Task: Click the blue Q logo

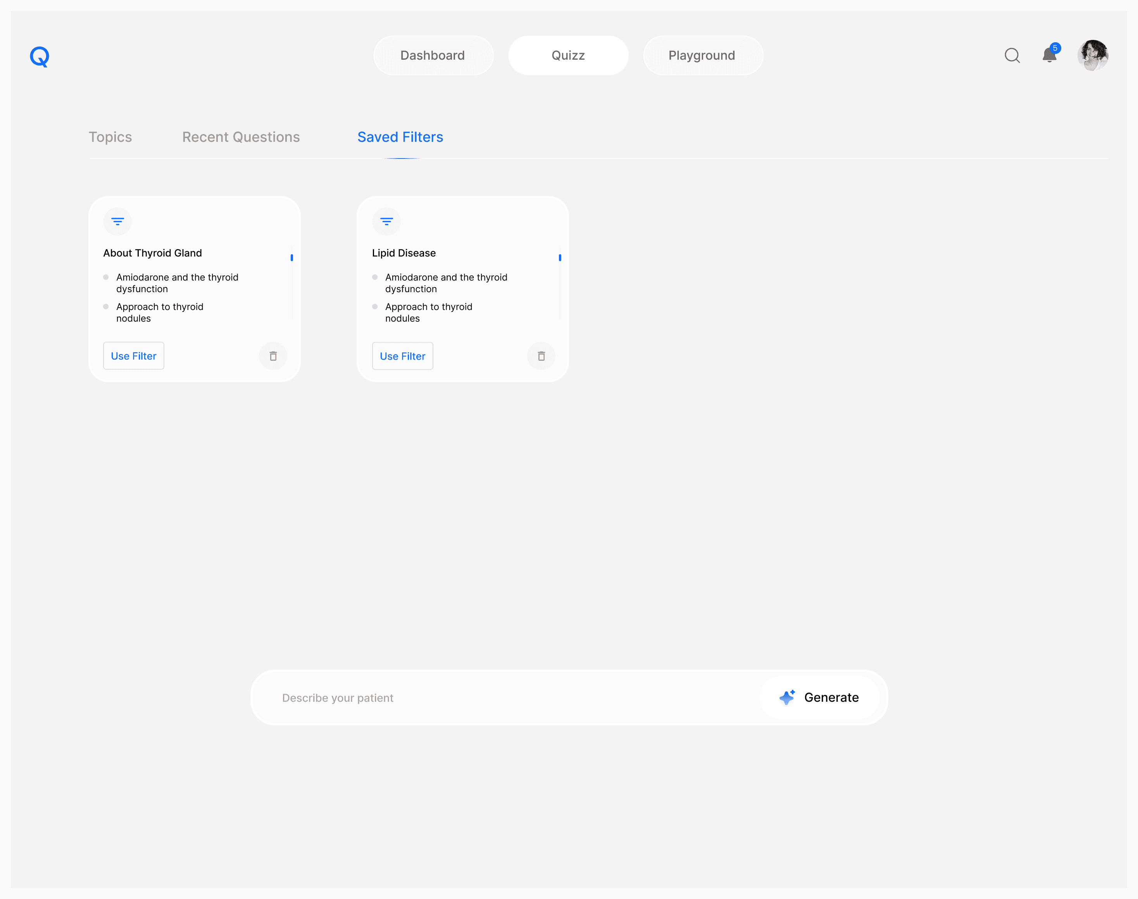Action: pos(40,56)
